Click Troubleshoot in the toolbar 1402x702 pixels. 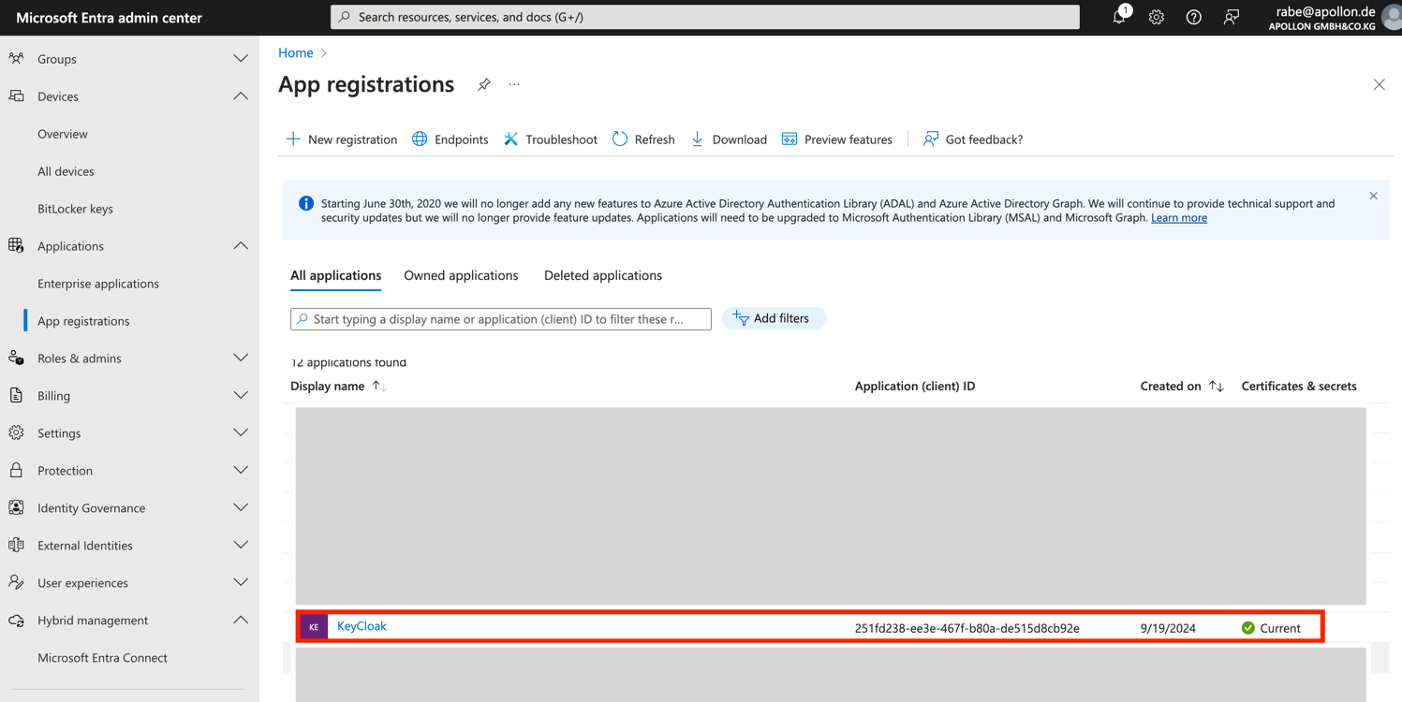(x=551, y=139)
